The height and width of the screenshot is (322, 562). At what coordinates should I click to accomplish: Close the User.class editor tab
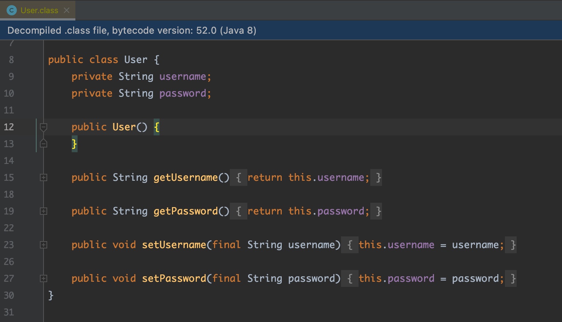67,10
